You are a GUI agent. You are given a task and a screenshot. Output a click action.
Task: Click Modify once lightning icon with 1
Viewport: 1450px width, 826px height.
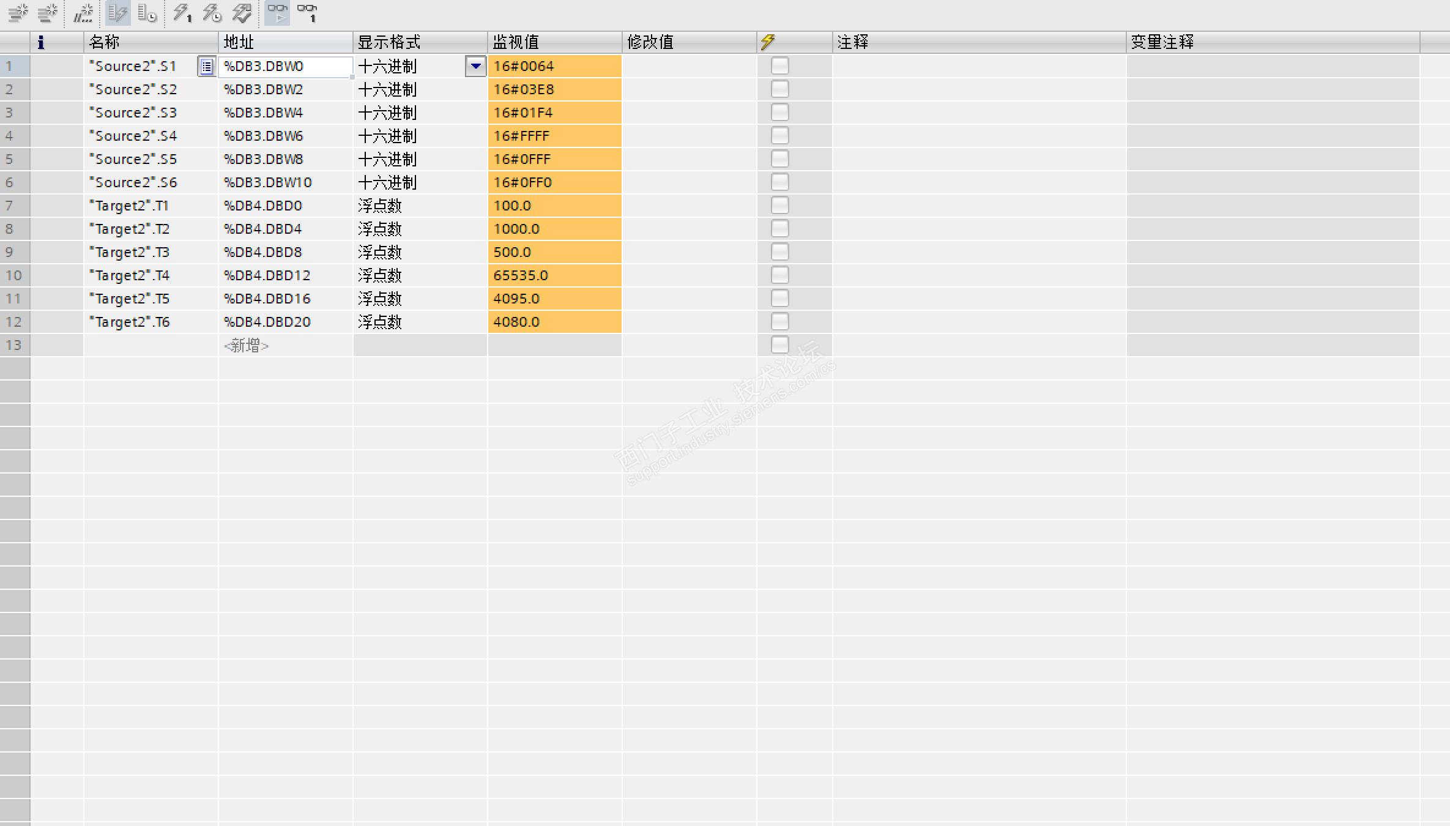[182, 13]
